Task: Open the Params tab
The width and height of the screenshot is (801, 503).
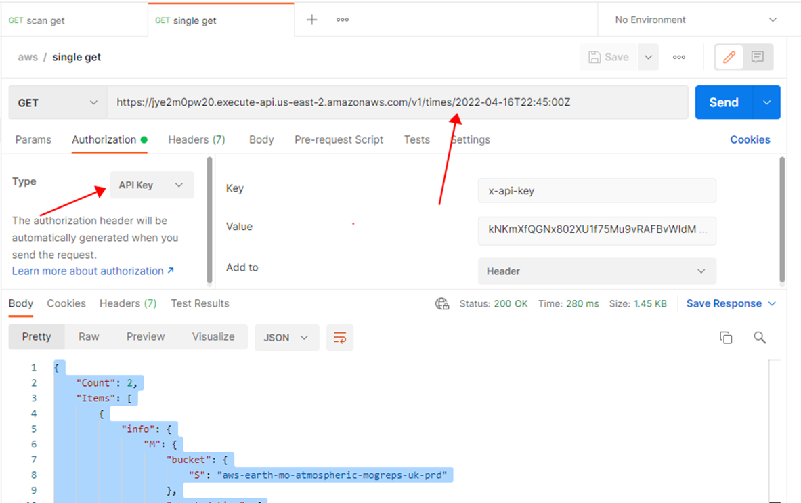Action: [x=33, y=140]
